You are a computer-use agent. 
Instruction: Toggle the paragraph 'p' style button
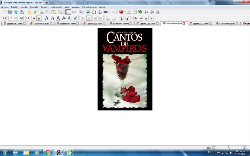pyautogui.click(x=39, y=18)
